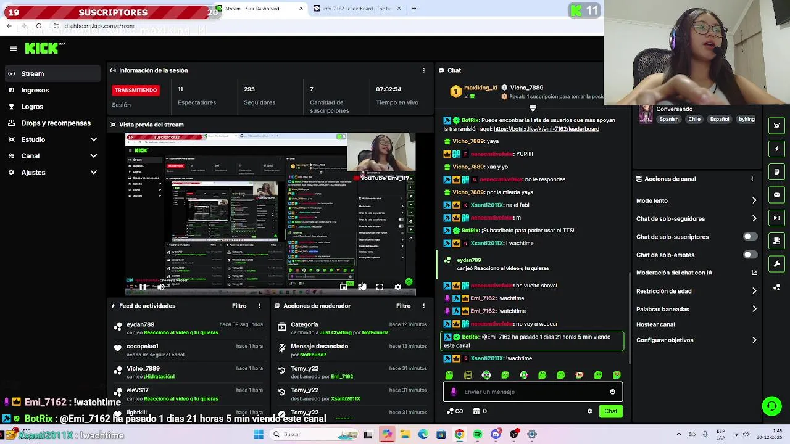Viewport: 790px width, 444px height.
Task: Open the emoji picker in chat input
Action: point(612,392)
